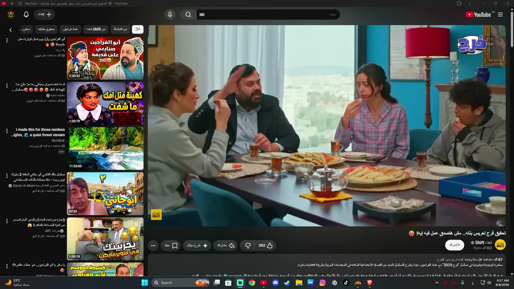Show more filter chips with the arrow
Screen dimensions: 514x289
pyautogui.click(x=11, y=30)
